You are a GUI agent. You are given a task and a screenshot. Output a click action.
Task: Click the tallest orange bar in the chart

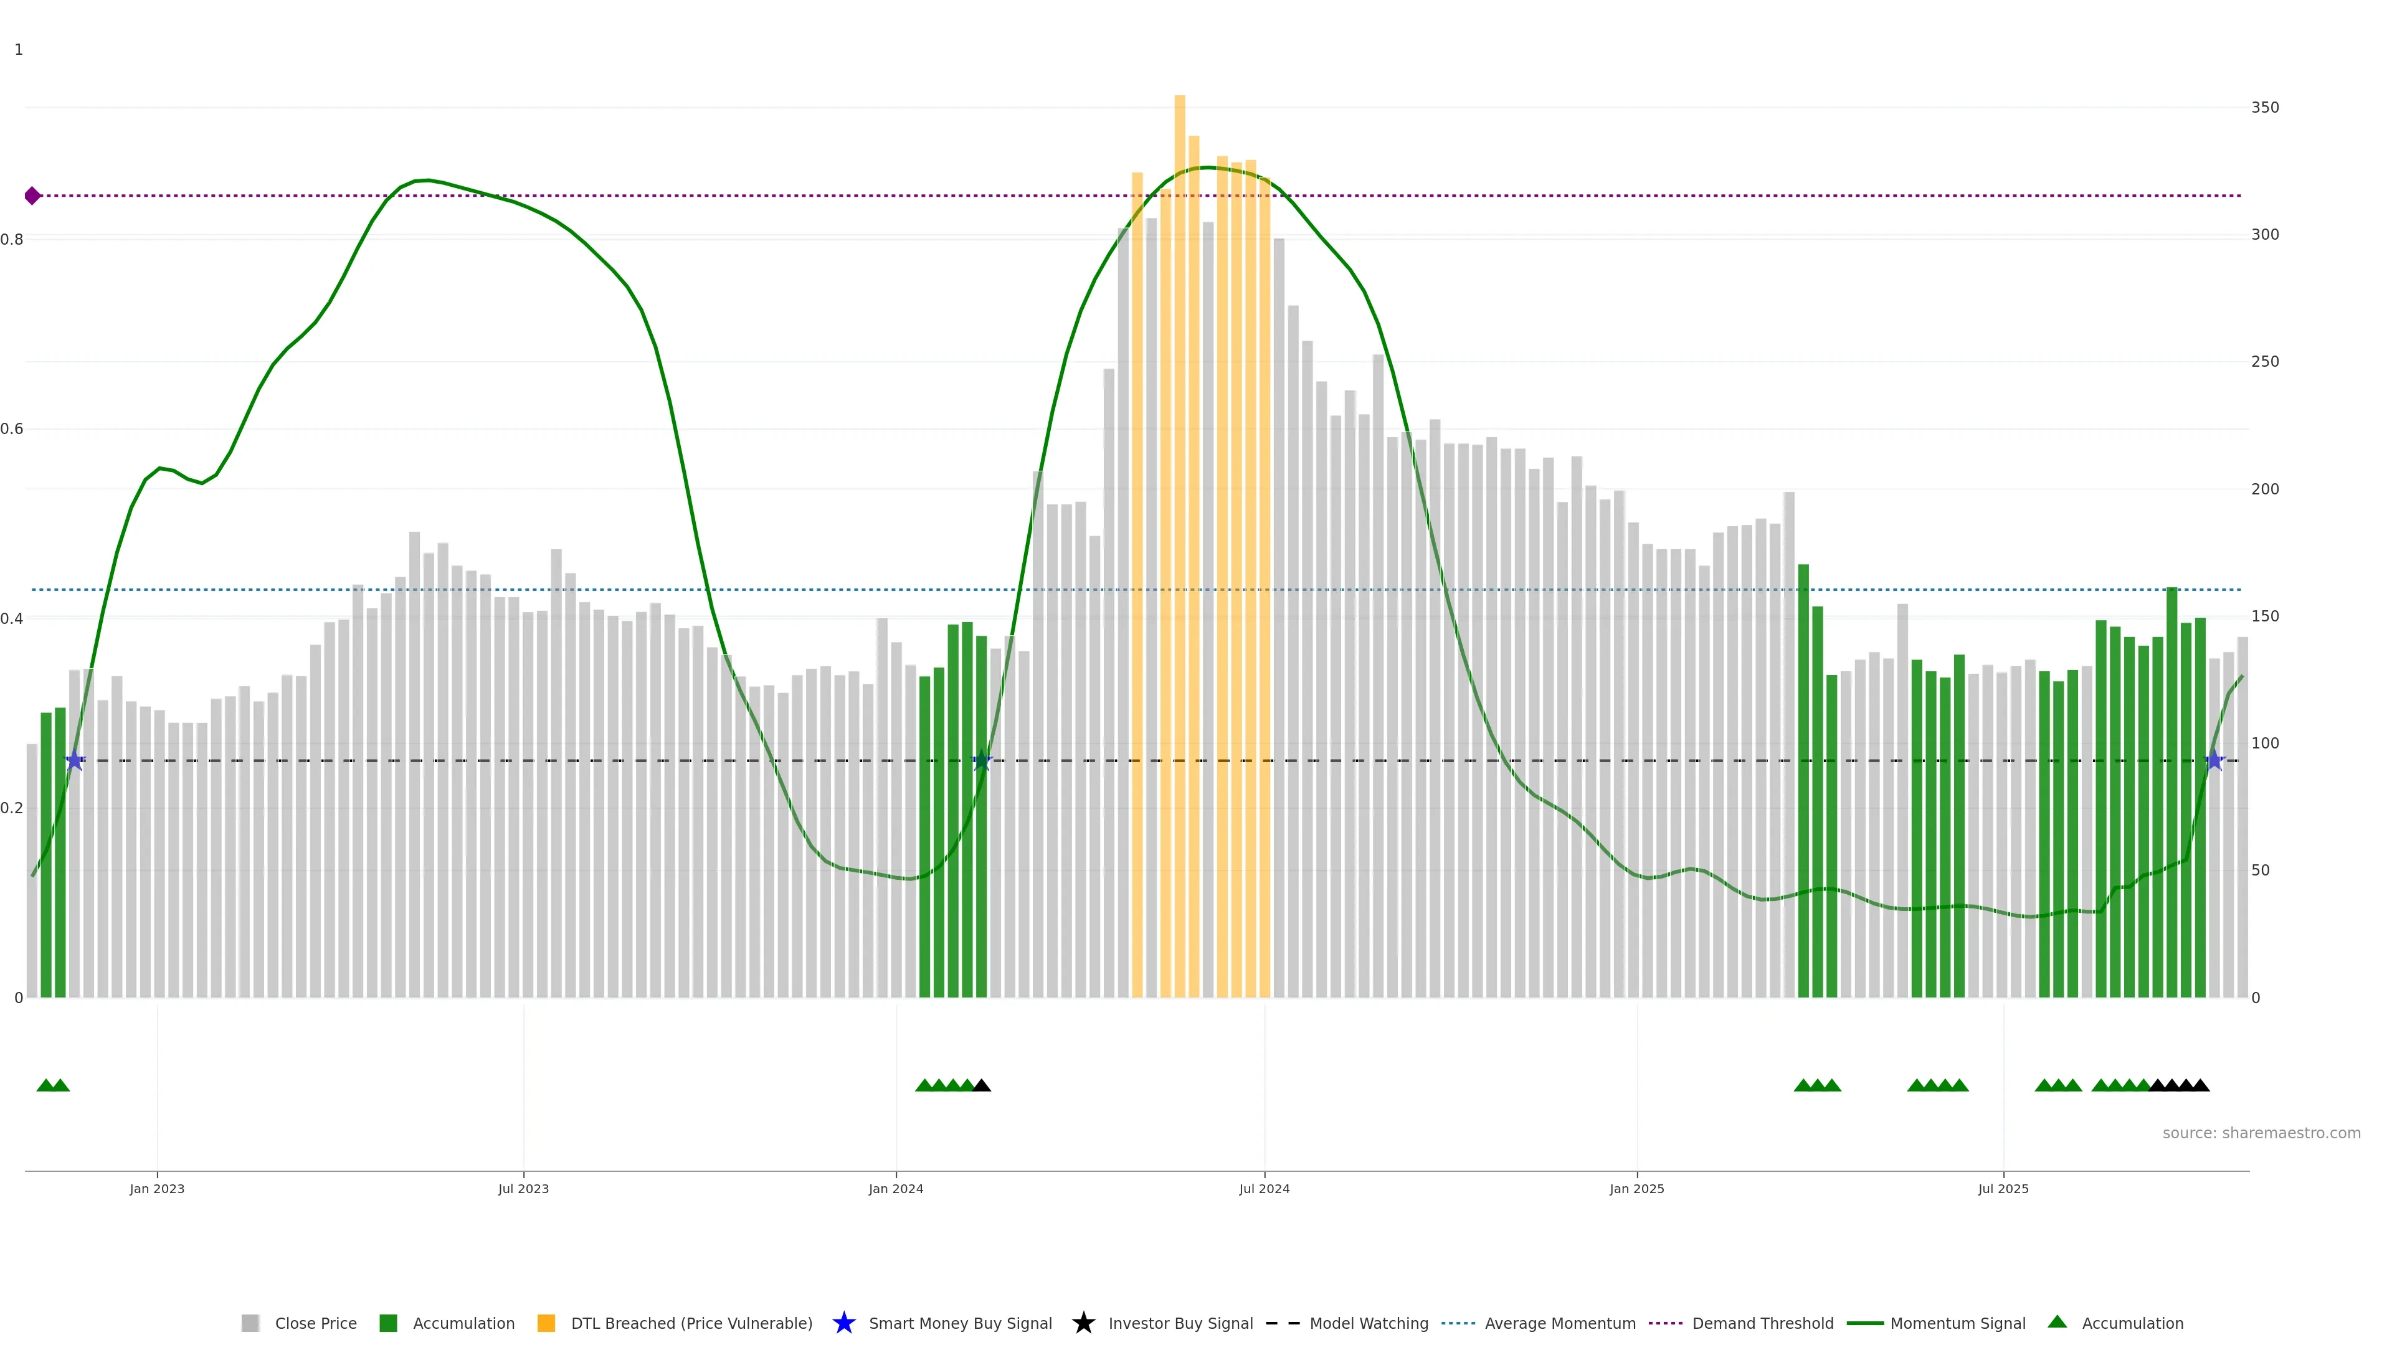[1179, 464]
